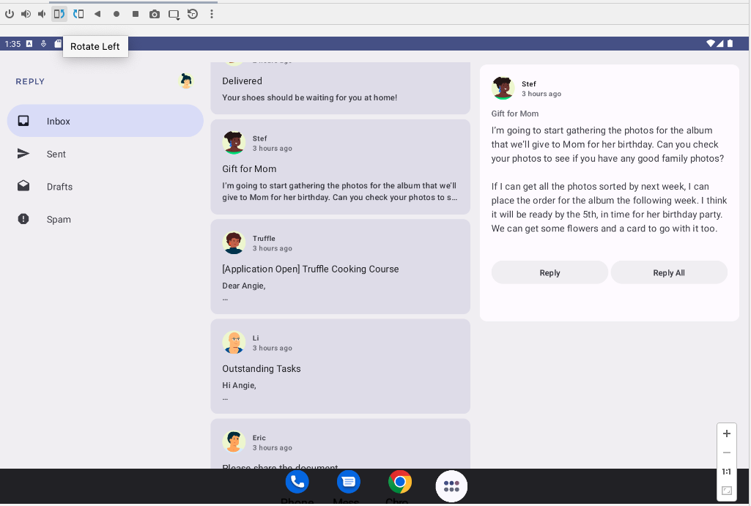751x506 pixels.
Task: Open Truffle's cooking course email
Action: coord(340,266)
